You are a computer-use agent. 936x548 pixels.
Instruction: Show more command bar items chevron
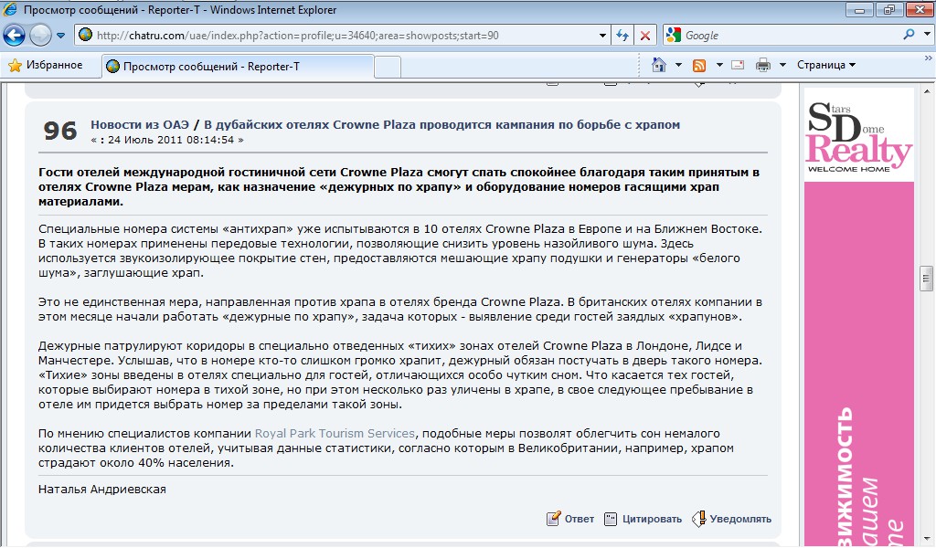click(x=929, y=58)
